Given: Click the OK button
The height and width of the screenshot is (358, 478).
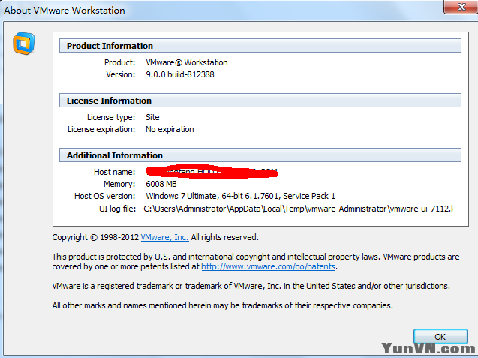Looking at the screenshot, I should (x=440, y=337).
